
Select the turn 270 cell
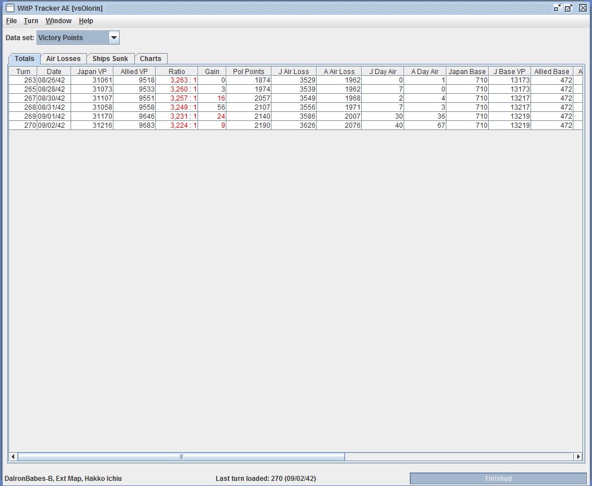[23, 125]
